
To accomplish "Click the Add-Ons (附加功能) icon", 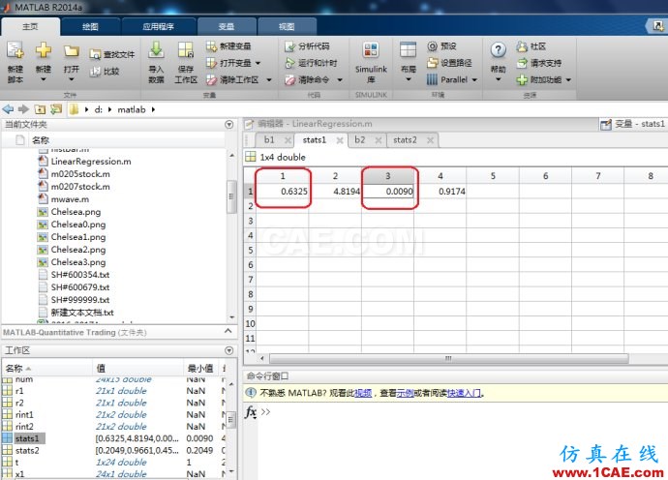I will [x=522, y=79].
